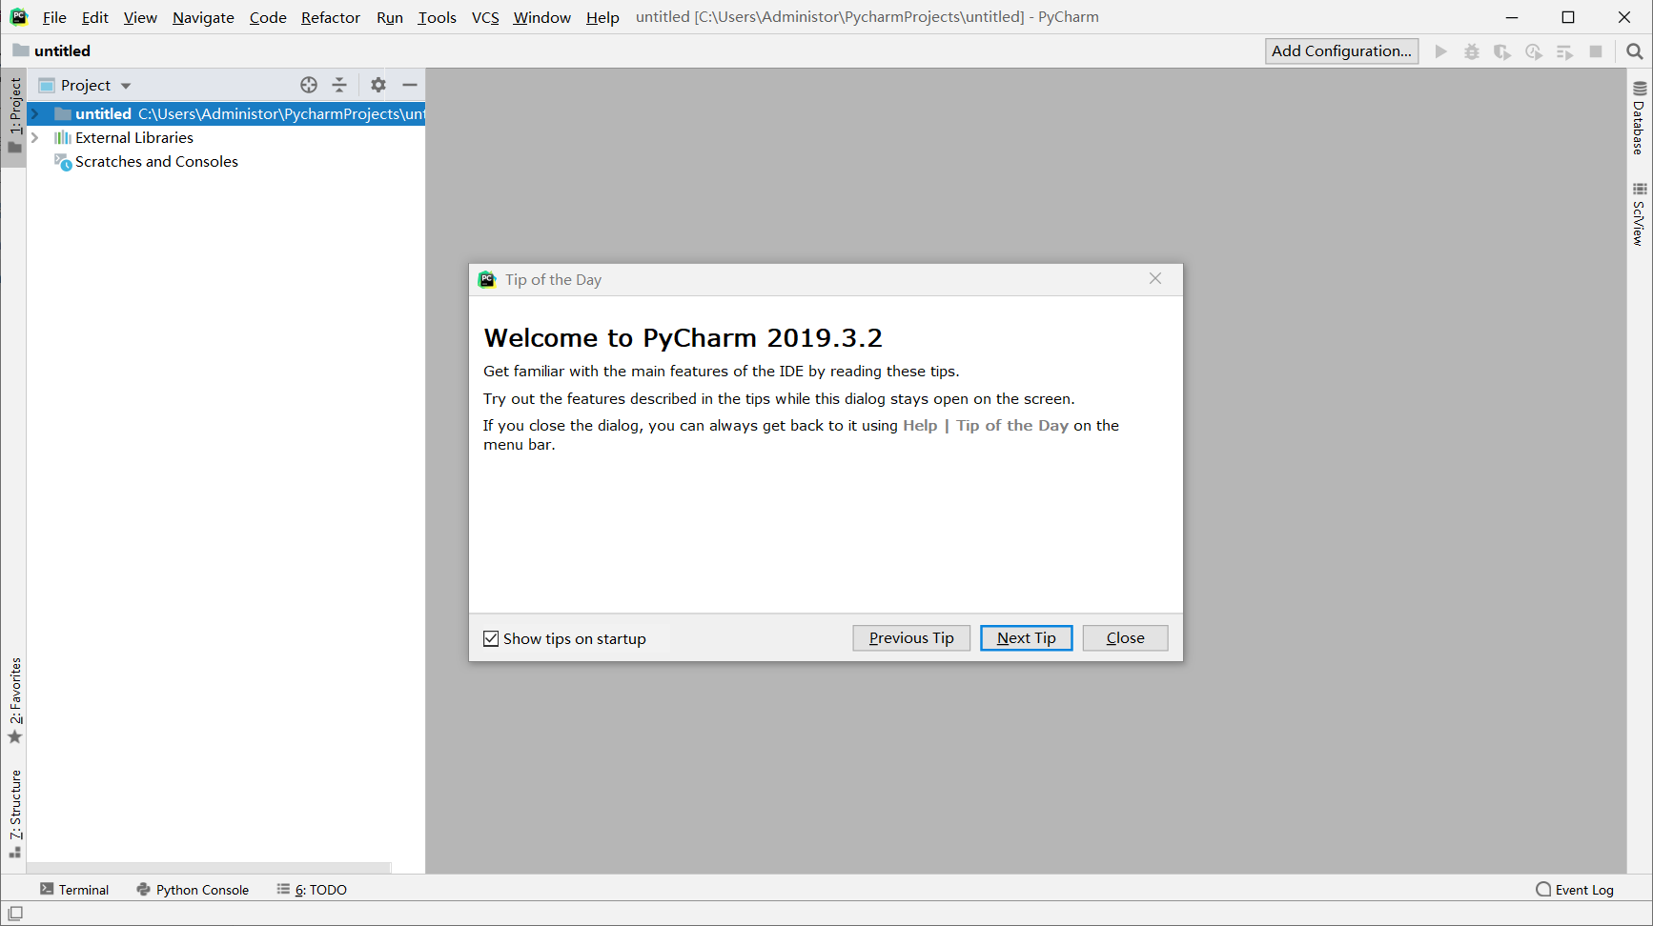Click the Close button in dialog
This screenshot has width=1653, height=926.
click(1125, 638)
